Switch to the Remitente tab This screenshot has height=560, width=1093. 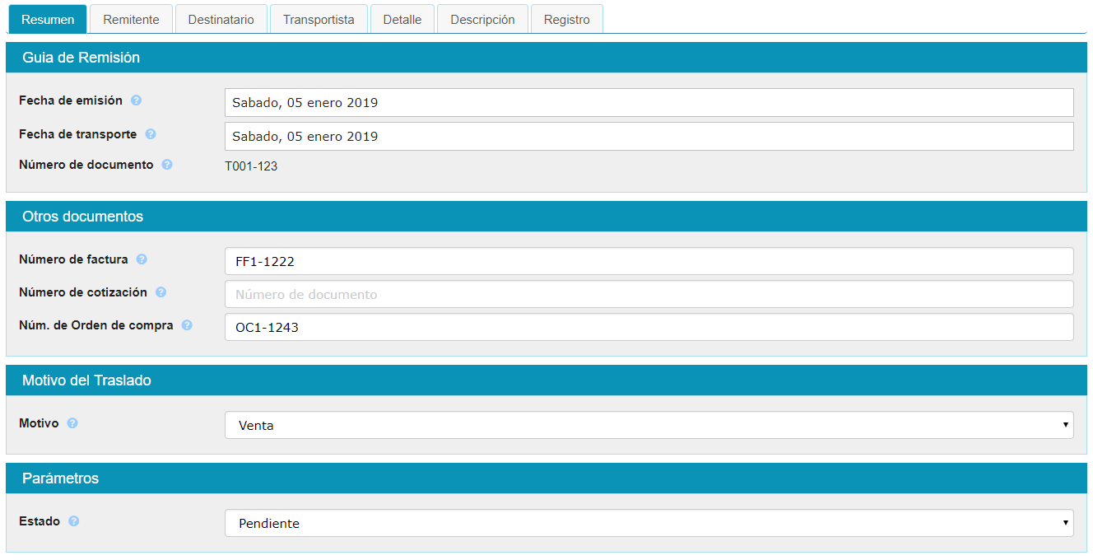click(x=131, y=20)
